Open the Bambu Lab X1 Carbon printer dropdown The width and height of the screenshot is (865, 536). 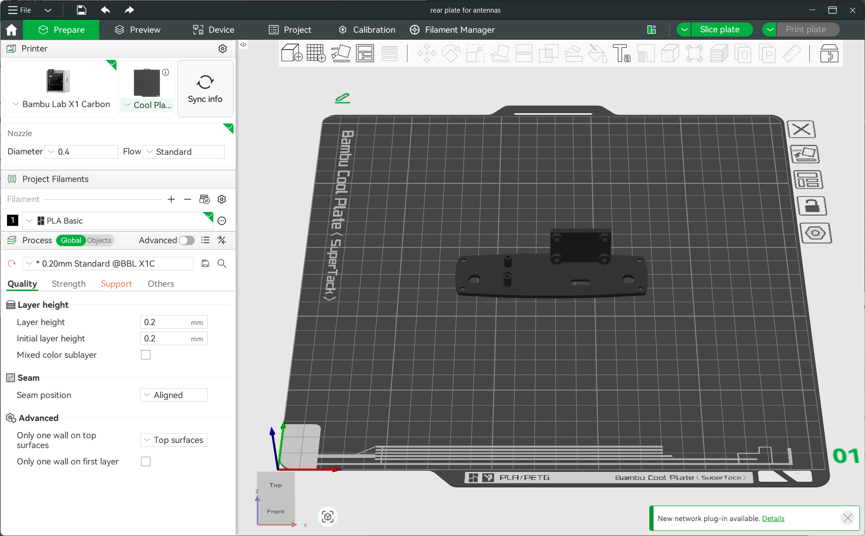pyautogui.click(x=61, y=104)
